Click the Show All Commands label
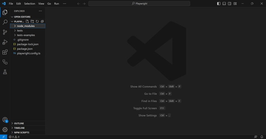266x139 pixels. pyautogui.click(x=143, y=87)
